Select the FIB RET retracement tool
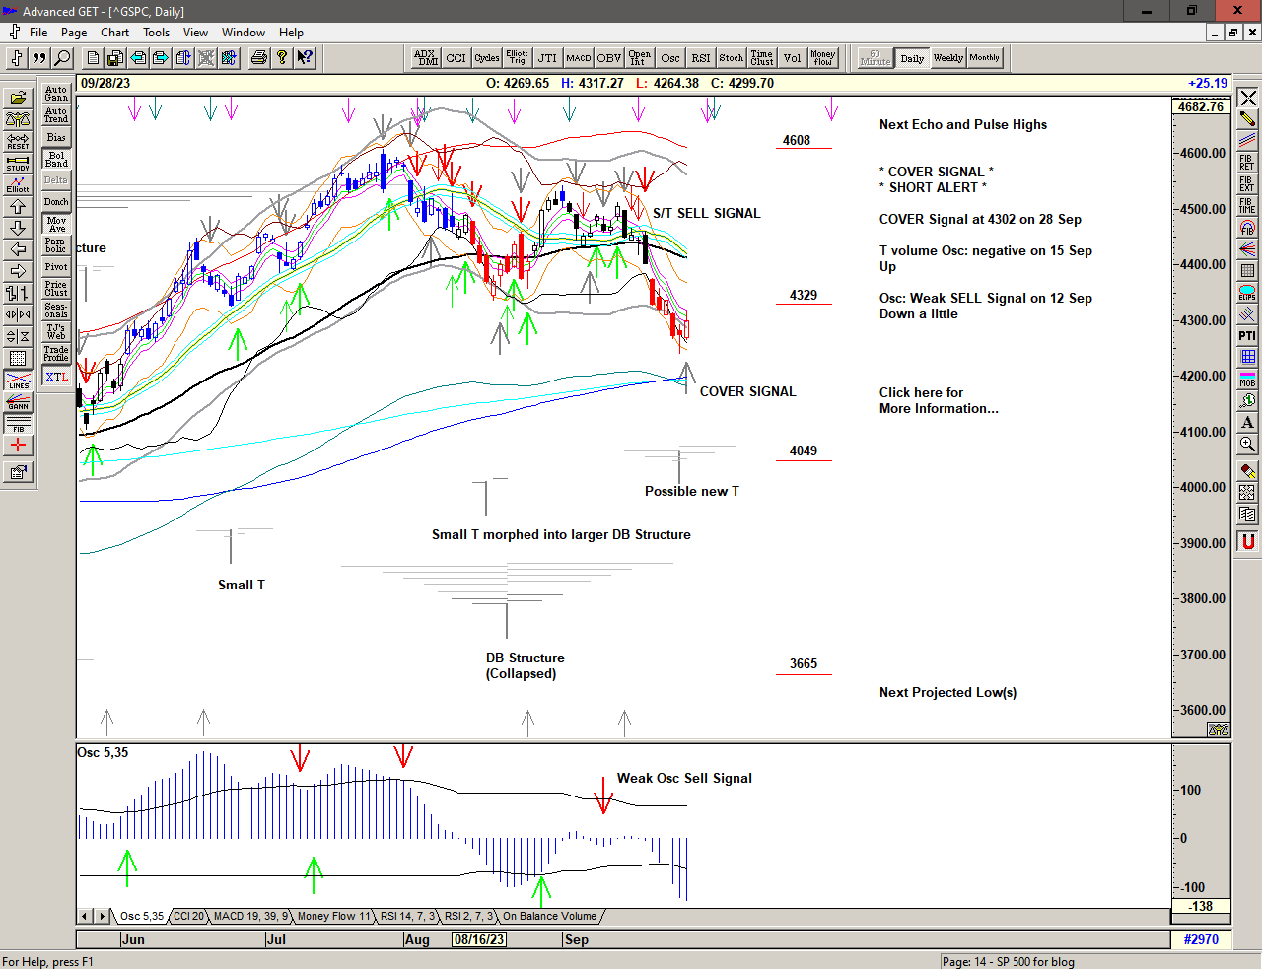1262x969 pixels. tap(1247, 163)
